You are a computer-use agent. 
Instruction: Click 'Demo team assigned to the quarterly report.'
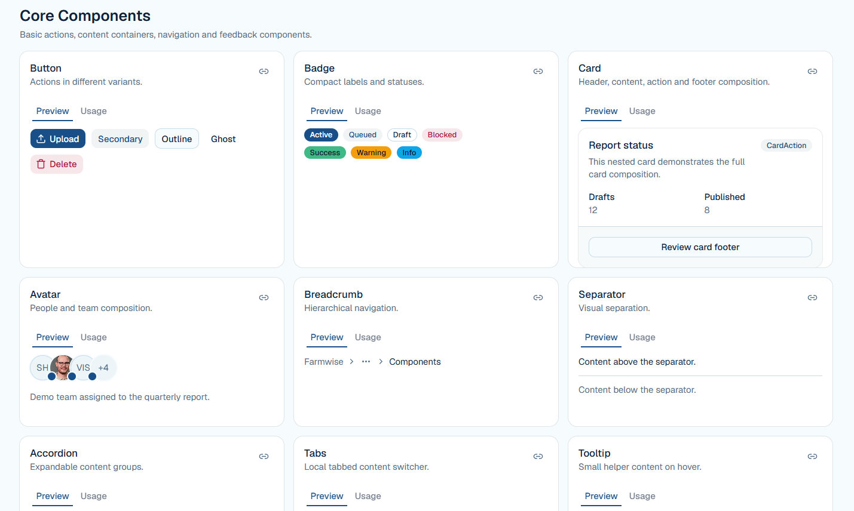point(120,397)
